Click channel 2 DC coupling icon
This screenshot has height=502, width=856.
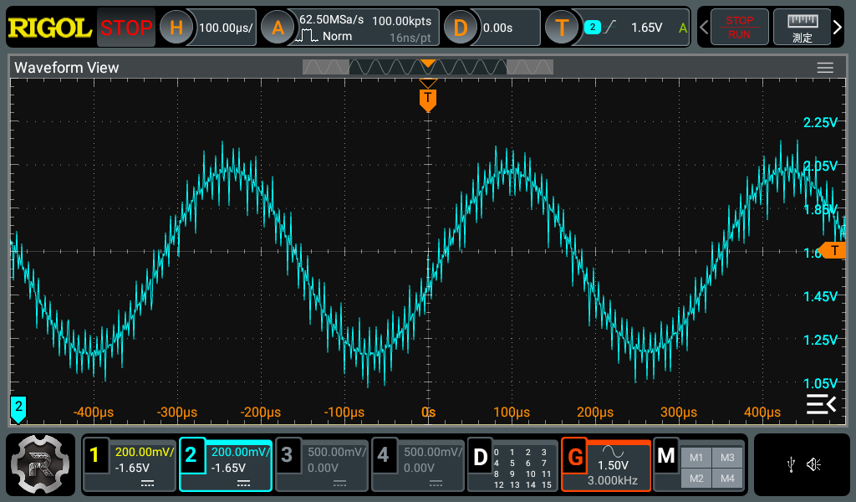click(x=243, y=484)
